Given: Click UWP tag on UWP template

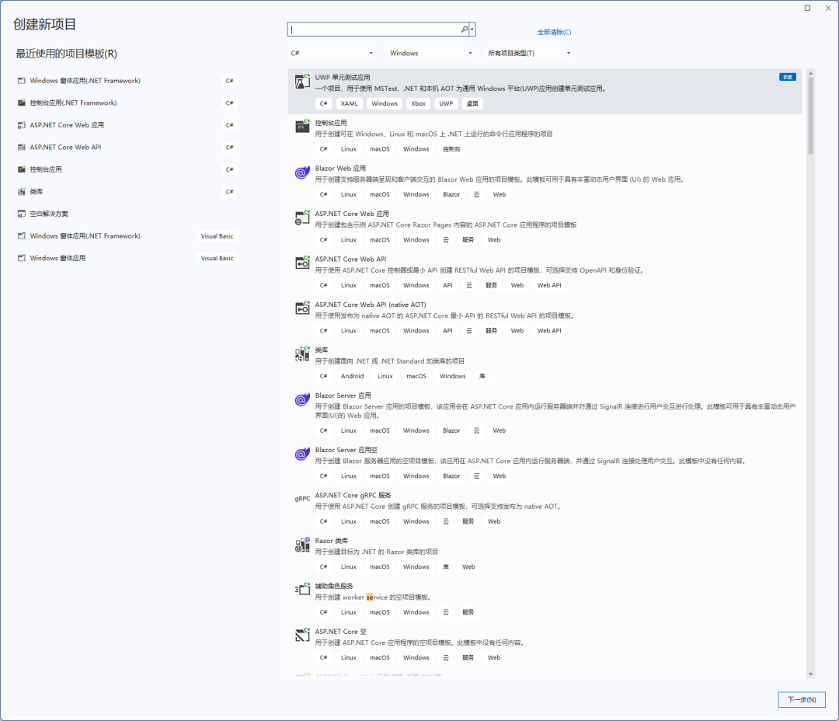Looking at the screenshot, I should point(446,103).
